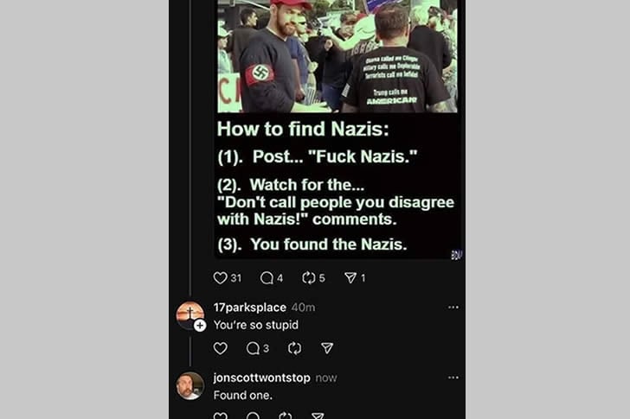Screen dimensions: 630x419
Task: Open more options for 17parksplace's comment
Action: point(453,308)
